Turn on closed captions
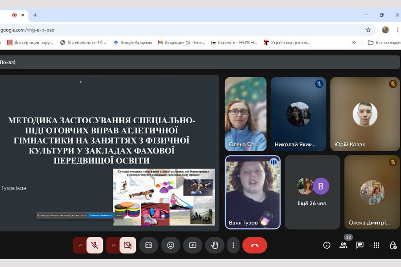 pyautogui.click(x=149, y=245)
